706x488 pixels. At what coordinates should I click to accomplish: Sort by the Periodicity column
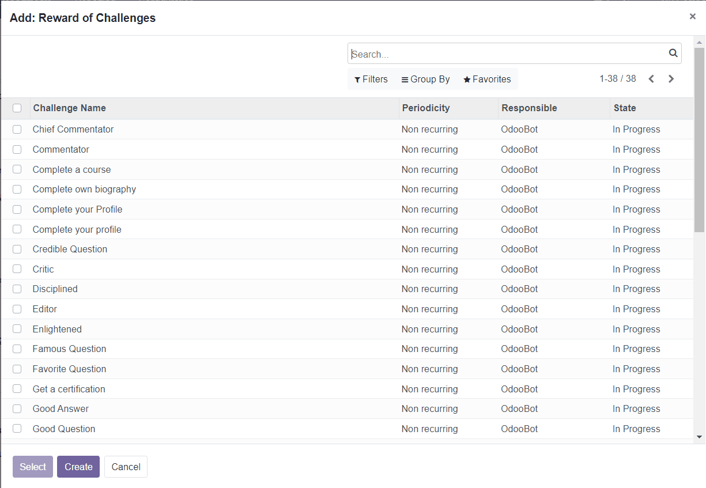425,108
